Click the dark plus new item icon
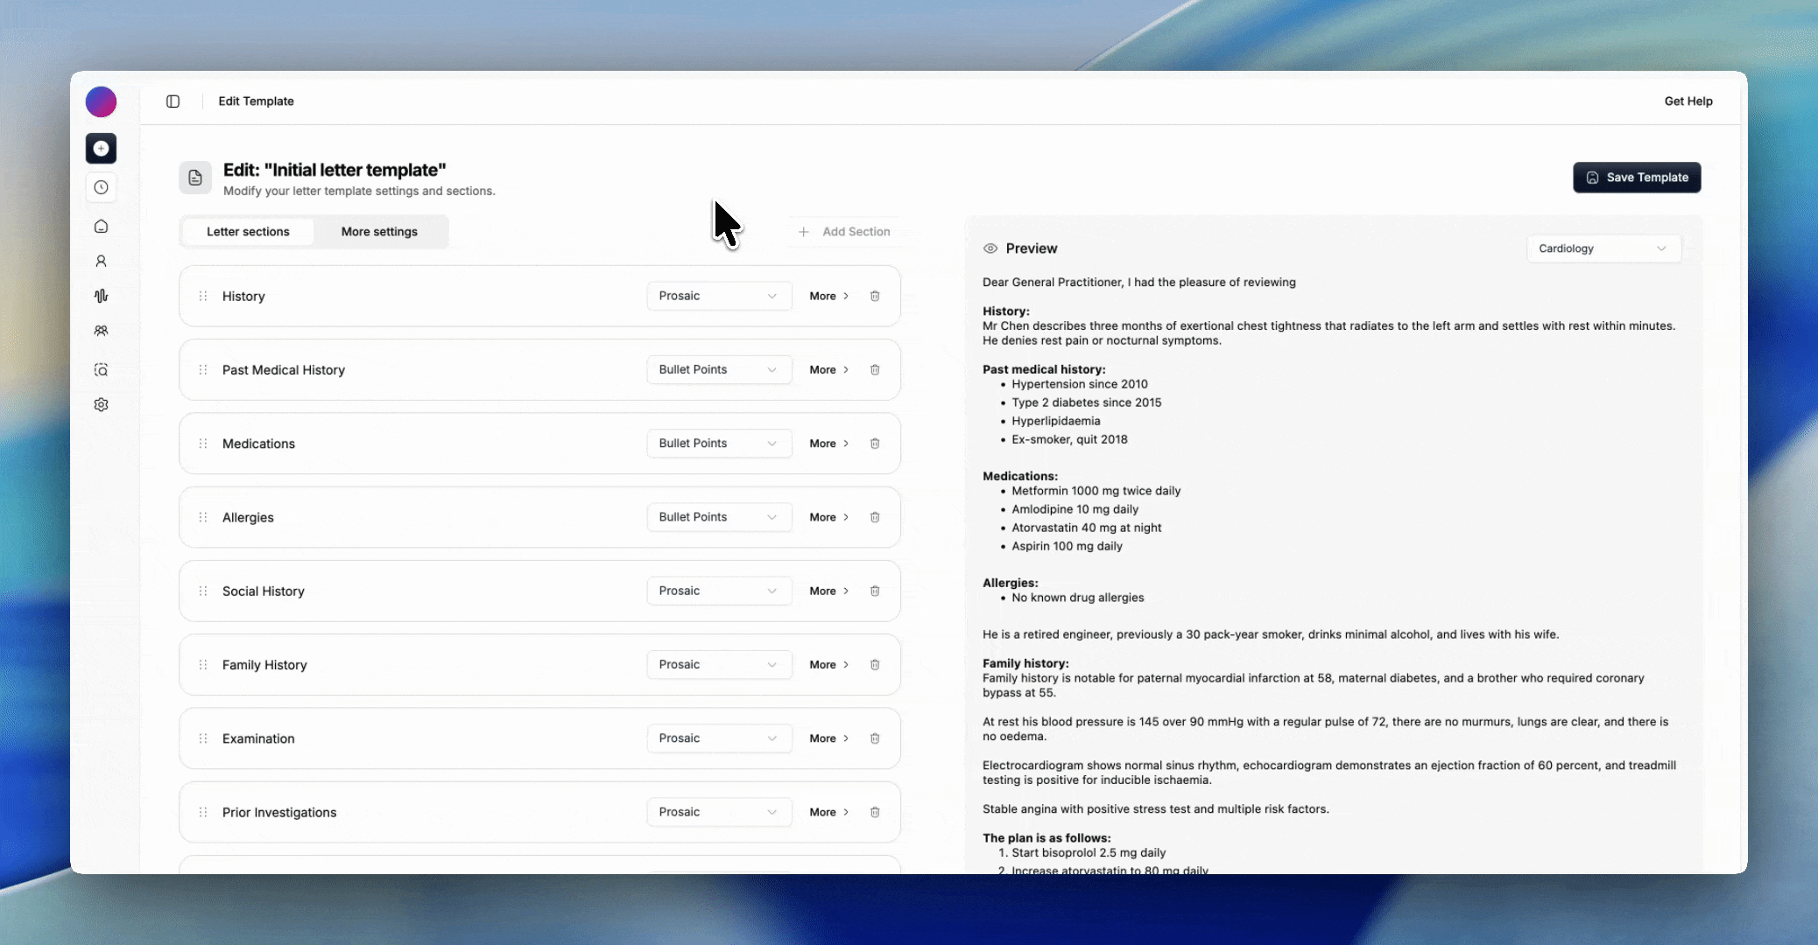1818x945 pixels. (x=101, y=148)
